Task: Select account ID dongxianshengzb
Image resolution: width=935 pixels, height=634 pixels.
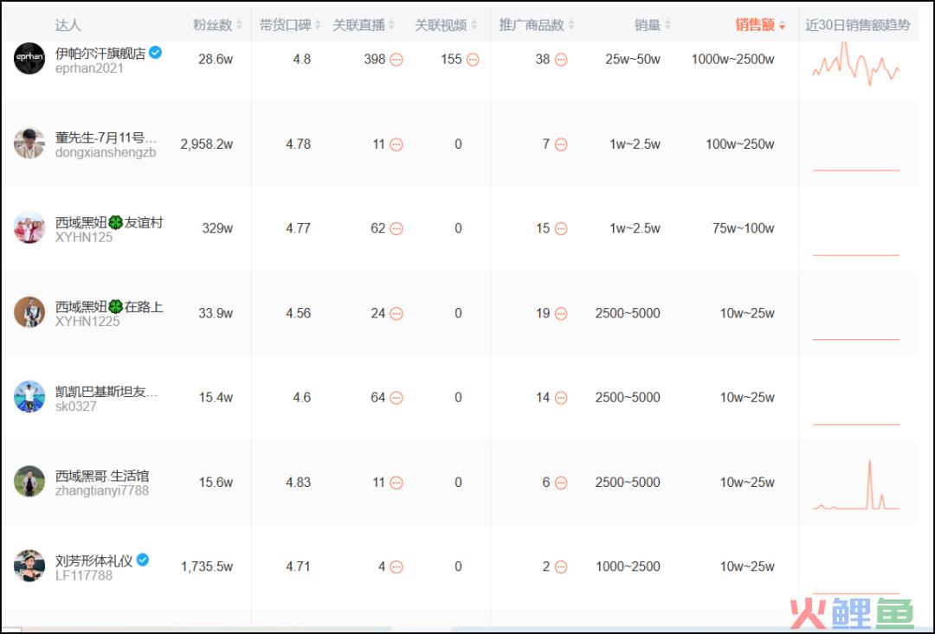Action: pyautogui.click(x=106, y=152)
